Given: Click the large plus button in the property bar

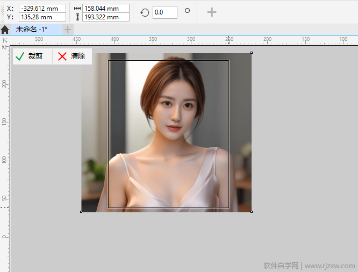Looking at the screenshot, I should 212,12.
